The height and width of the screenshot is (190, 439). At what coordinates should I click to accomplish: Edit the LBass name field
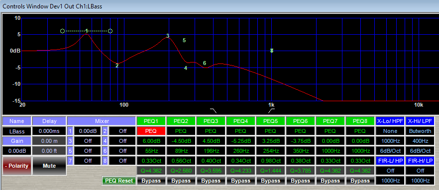click(x=16, y=131)
